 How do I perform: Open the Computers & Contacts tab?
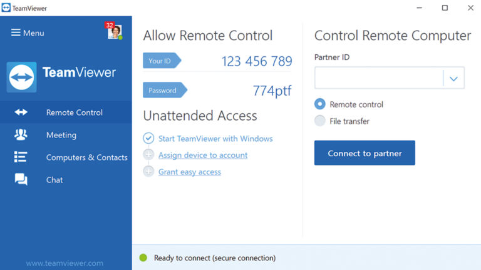pos(86,157)
